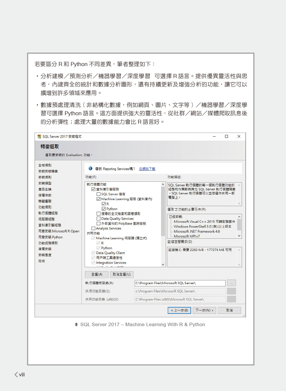This screenshot has width=286, height=391.
Task: Click Microsoft .NET Framework 4.6 prerequisite entry
Action: [197, 232]
